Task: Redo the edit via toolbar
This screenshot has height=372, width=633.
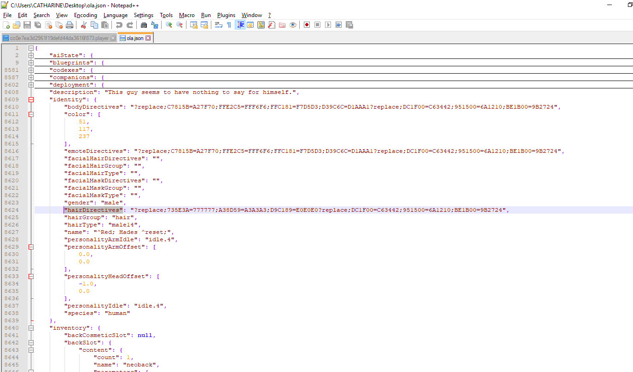Action: [130, 25]
